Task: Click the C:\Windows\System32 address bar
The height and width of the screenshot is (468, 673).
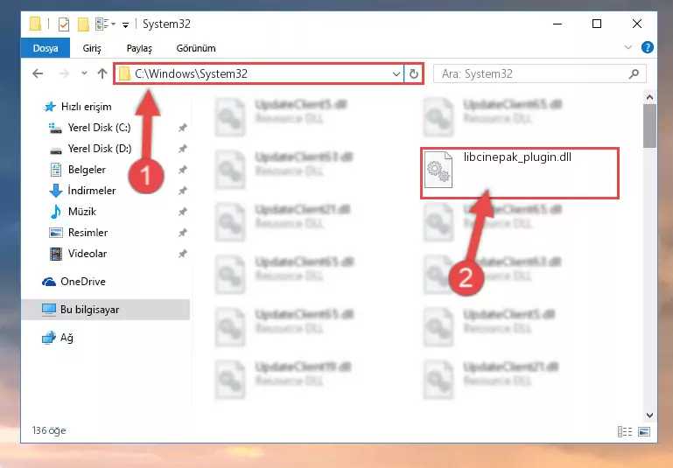Action: (x=259, y=73)
